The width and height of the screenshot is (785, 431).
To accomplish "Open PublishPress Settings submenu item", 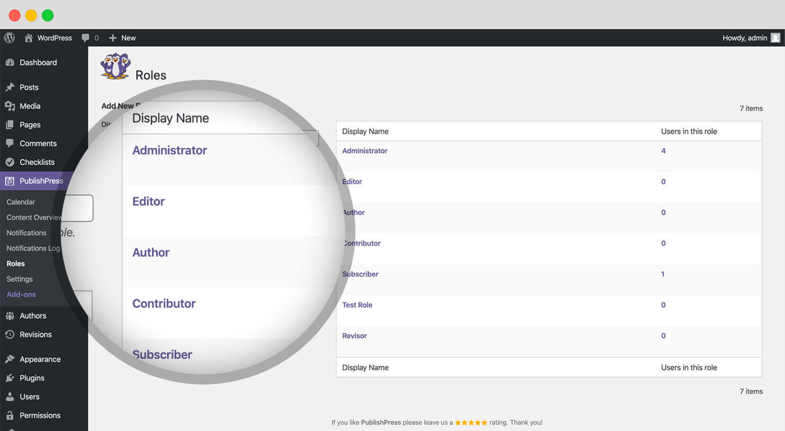I will (x=20, y=279).
